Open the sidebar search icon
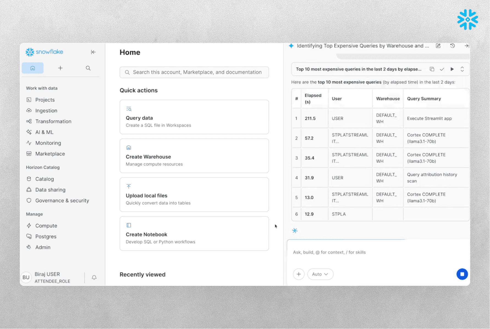Image resolution: width=490 pixels, height=329 pixels. point(88,68)
